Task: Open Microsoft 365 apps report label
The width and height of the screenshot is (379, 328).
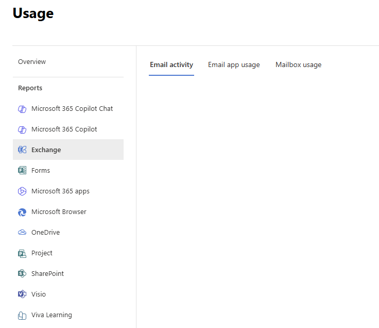Action: click(x=60, y=191)
